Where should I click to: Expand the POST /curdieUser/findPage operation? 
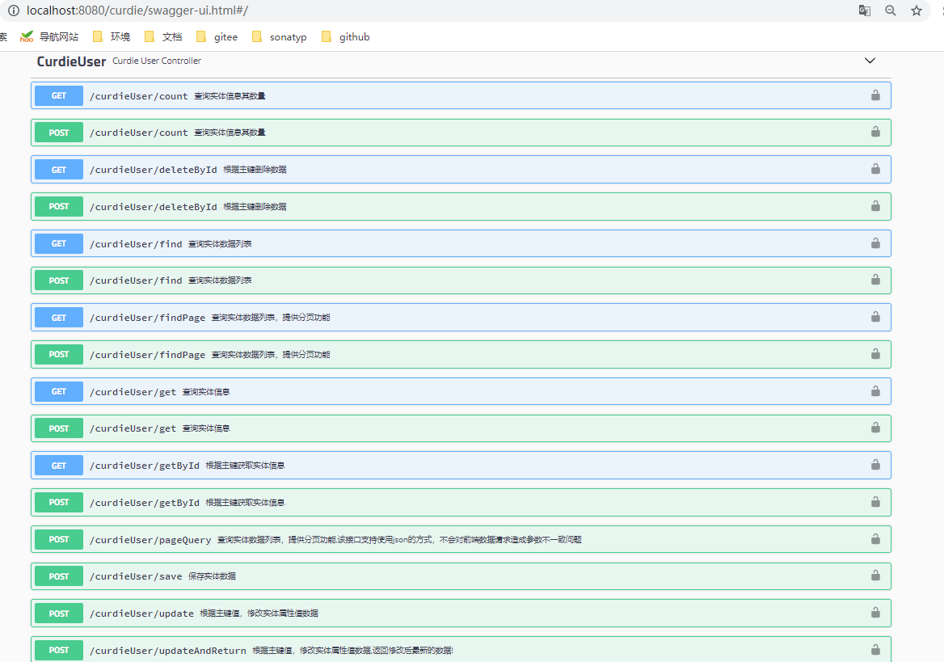(x=461, y=355)
